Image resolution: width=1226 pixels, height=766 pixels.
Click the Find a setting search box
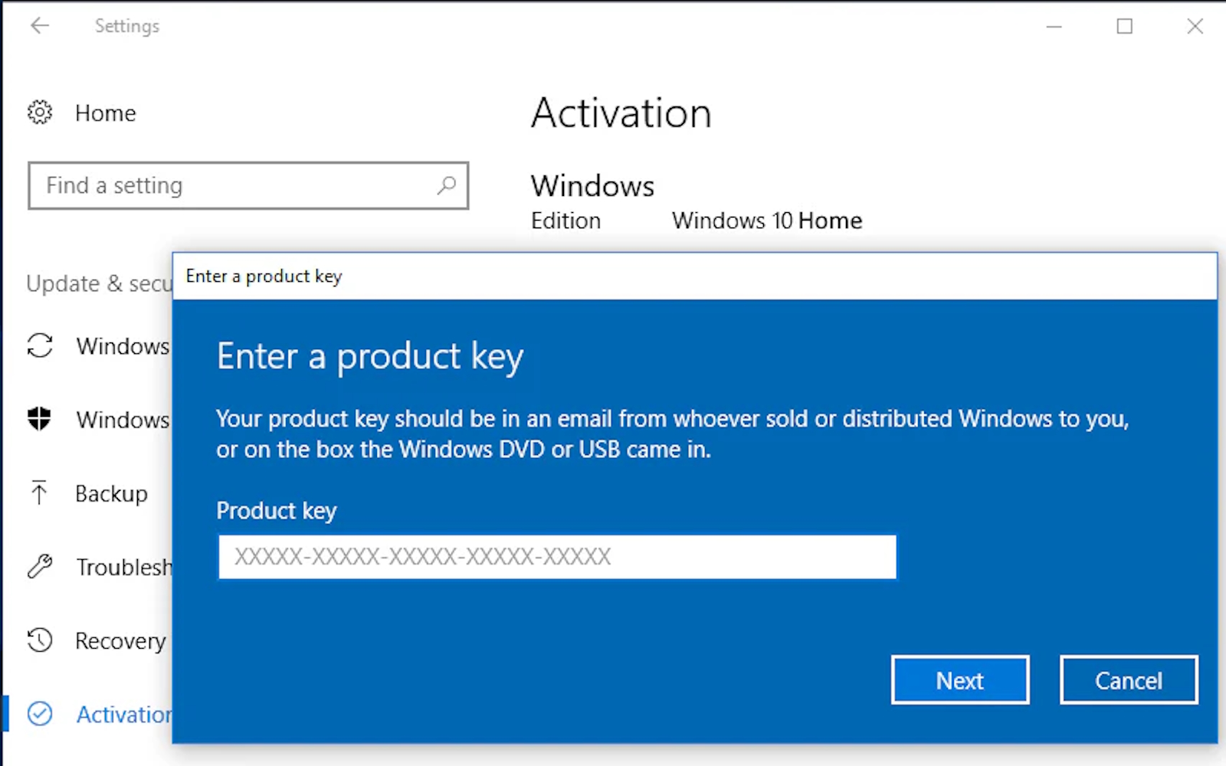coord(248,185)
